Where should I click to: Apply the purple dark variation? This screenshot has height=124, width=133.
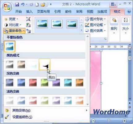point(56,82)
